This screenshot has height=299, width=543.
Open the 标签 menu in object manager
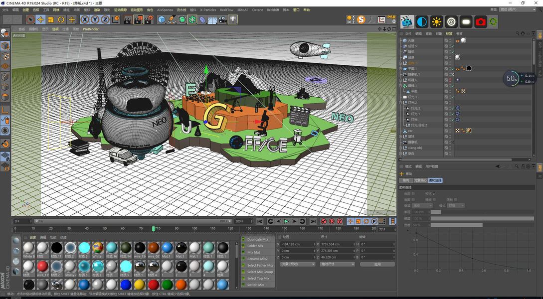449,33
